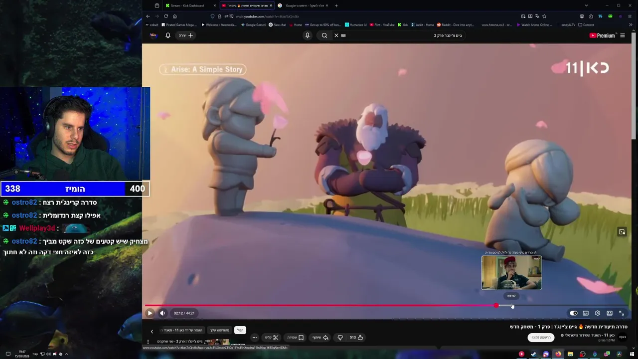Screen dimensions: 638x359
Task: Open the cobalt bookmark
Action: (x=152, y=24)
